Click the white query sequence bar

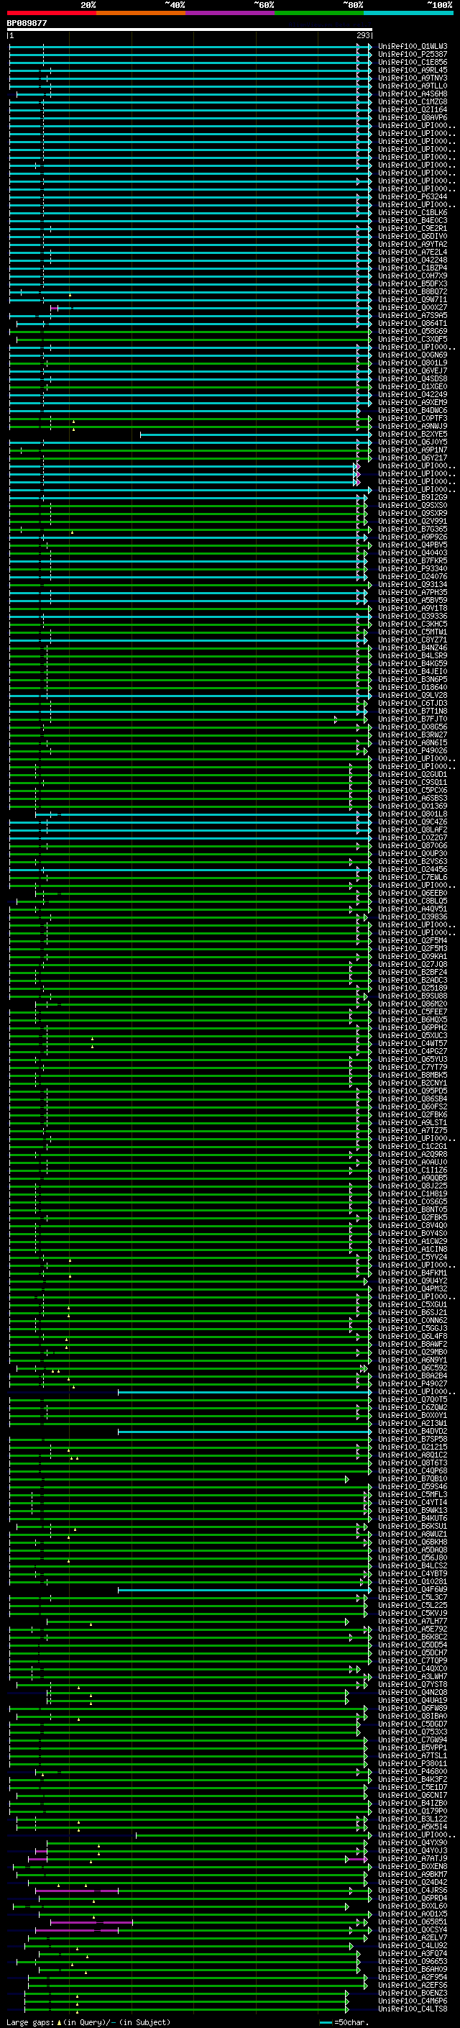(190, 29)
